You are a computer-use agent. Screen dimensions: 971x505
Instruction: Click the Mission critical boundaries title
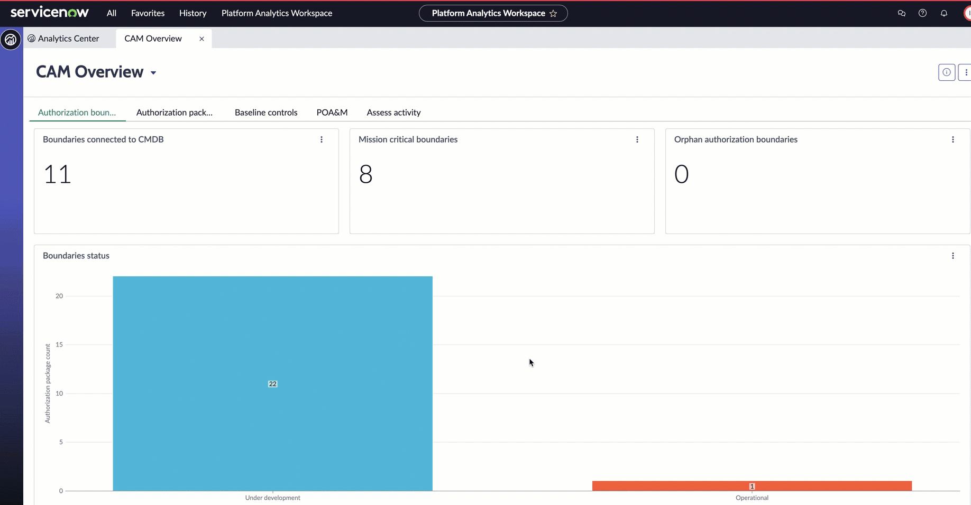tap(408, 139)
